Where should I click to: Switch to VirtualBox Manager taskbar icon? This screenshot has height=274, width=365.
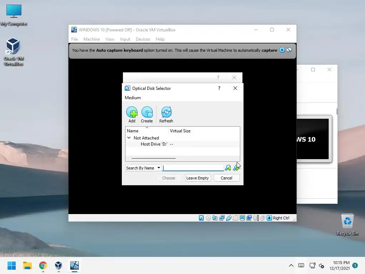[x=58, y=265]
